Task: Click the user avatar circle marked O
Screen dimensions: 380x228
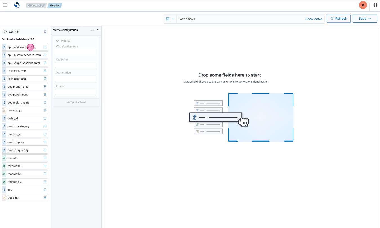Action: 363,5
